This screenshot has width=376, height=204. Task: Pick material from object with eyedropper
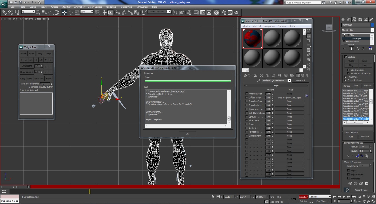pyautogui.click(x=258, y=81)
